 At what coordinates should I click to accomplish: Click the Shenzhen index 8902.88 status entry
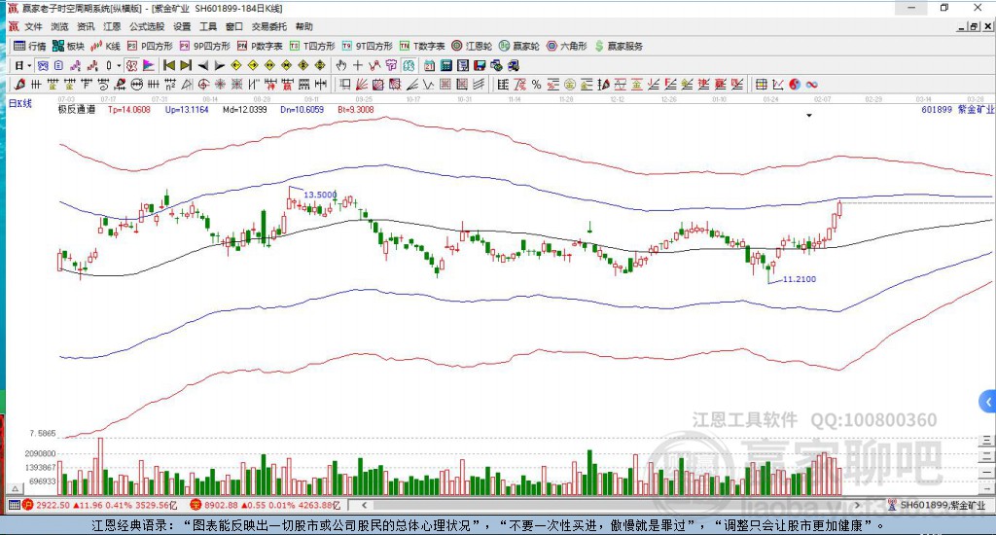[x=266, y=506]
